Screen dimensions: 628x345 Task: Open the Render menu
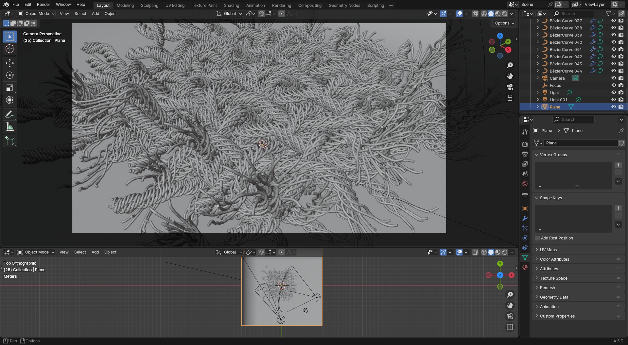click(44, 5)
